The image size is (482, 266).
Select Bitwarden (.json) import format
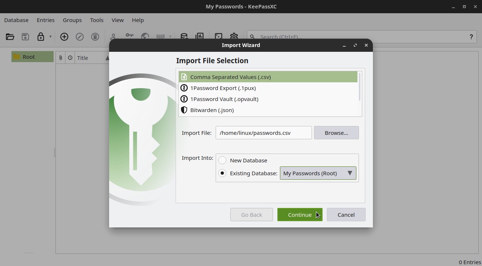pyautogui.click(x=268, y=110)
